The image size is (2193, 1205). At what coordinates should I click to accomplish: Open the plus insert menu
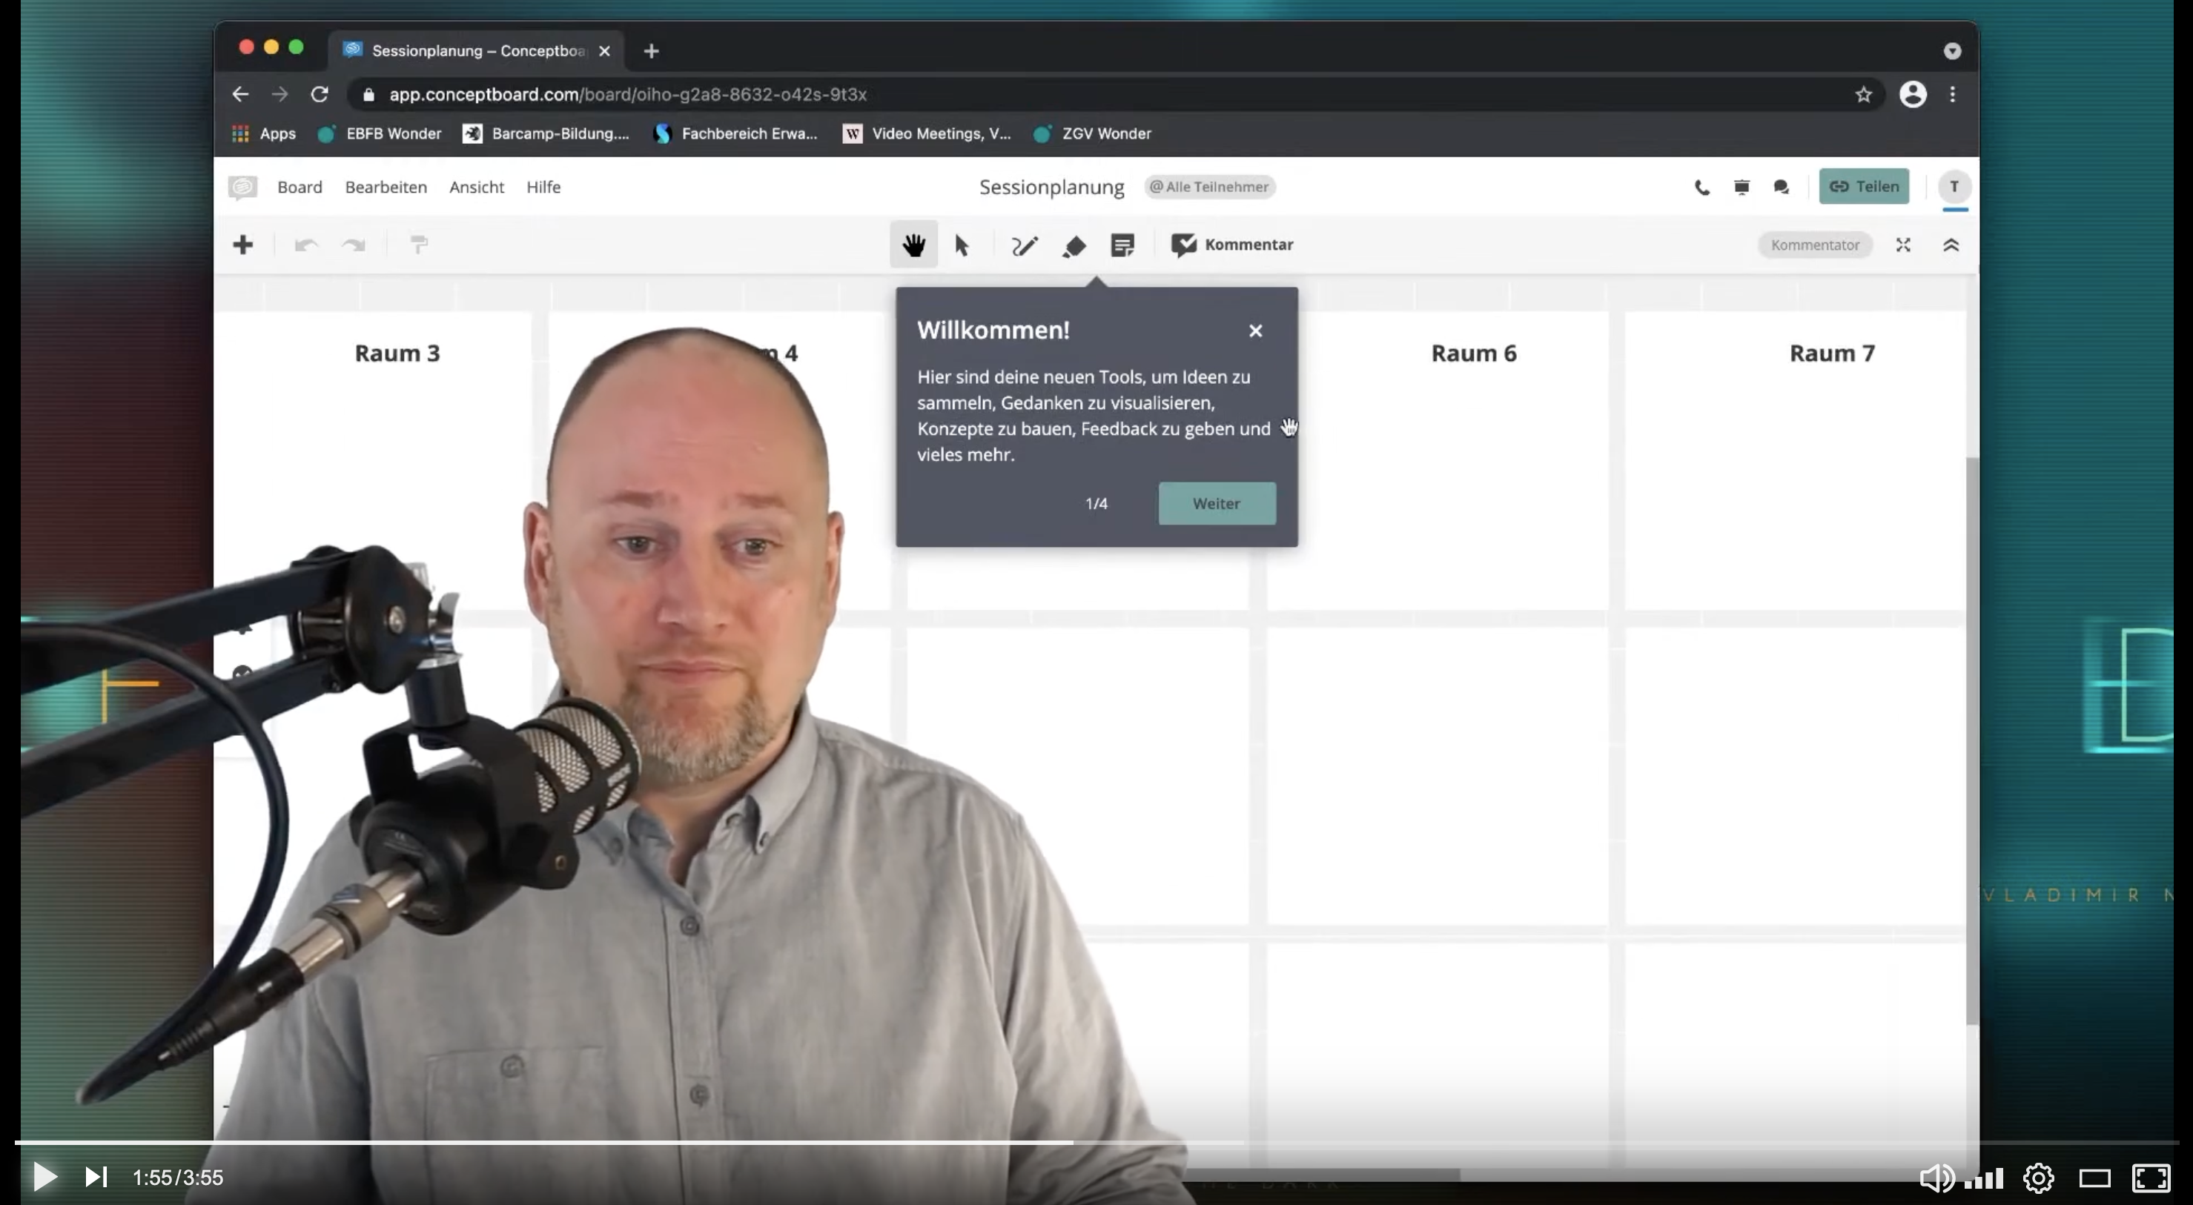[242, 245]
